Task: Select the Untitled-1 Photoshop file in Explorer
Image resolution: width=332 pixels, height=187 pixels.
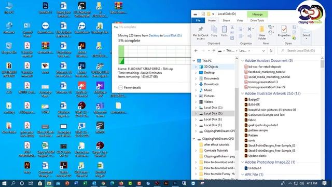Action: (253, 168)
